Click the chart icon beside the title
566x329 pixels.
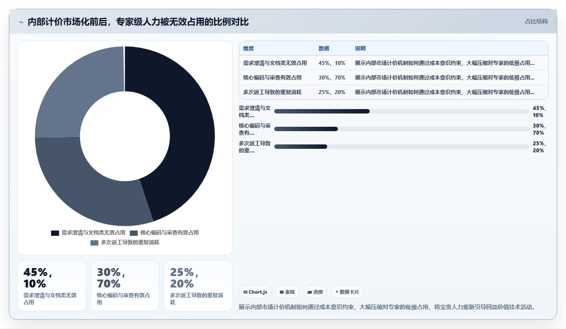coord(21,22)
